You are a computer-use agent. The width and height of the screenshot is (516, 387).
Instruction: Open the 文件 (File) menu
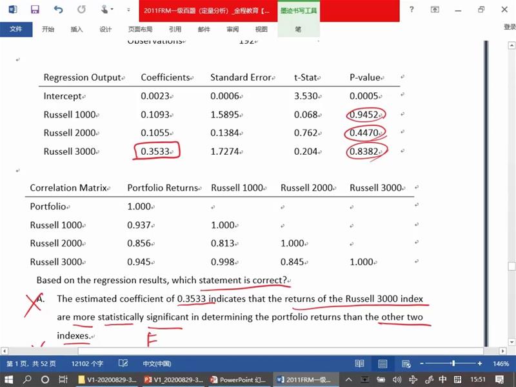16,29
